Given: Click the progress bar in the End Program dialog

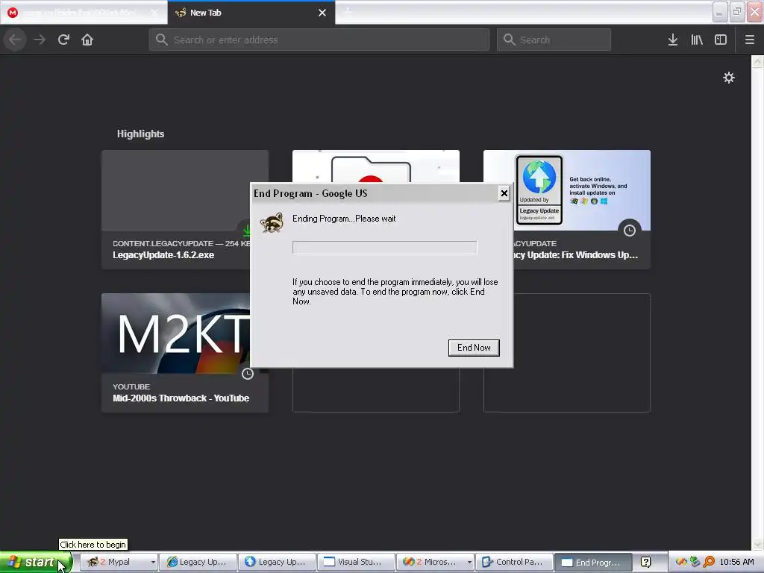Looking at the screenshot, I should coord(384,247).
